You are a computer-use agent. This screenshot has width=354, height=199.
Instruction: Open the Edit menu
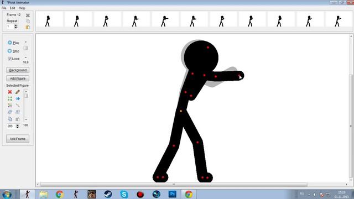coord(12,8)
